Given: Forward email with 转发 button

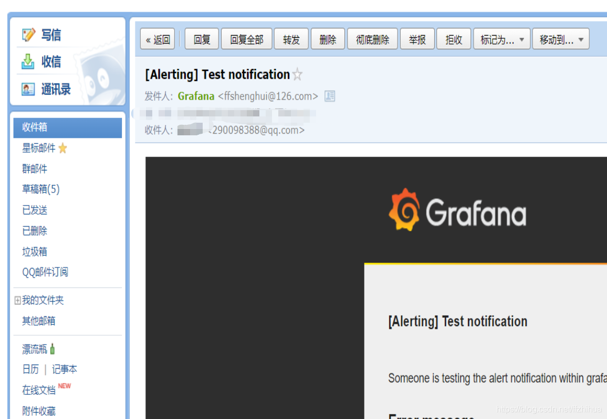Looking at the screenshot, I should pos(291,39).
